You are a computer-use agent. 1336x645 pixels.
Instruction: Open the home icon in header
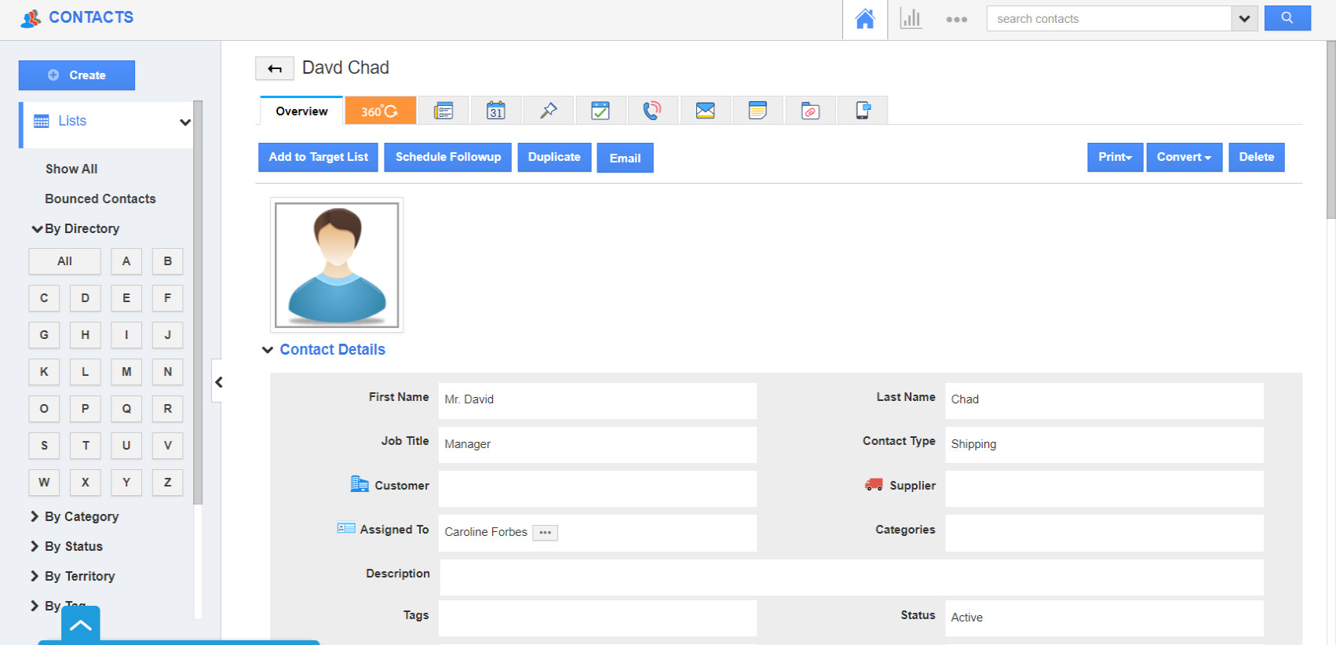coord(864,19)
